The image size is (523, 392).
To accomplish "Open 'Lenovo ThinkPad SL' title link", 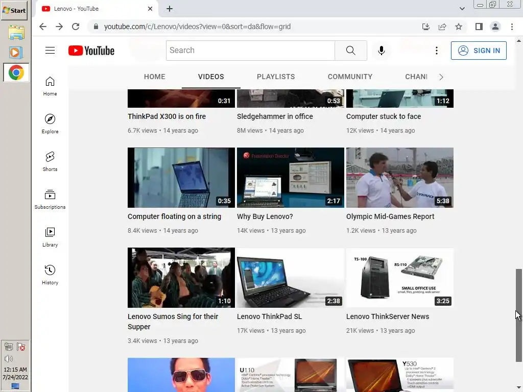I will (269, 316).
